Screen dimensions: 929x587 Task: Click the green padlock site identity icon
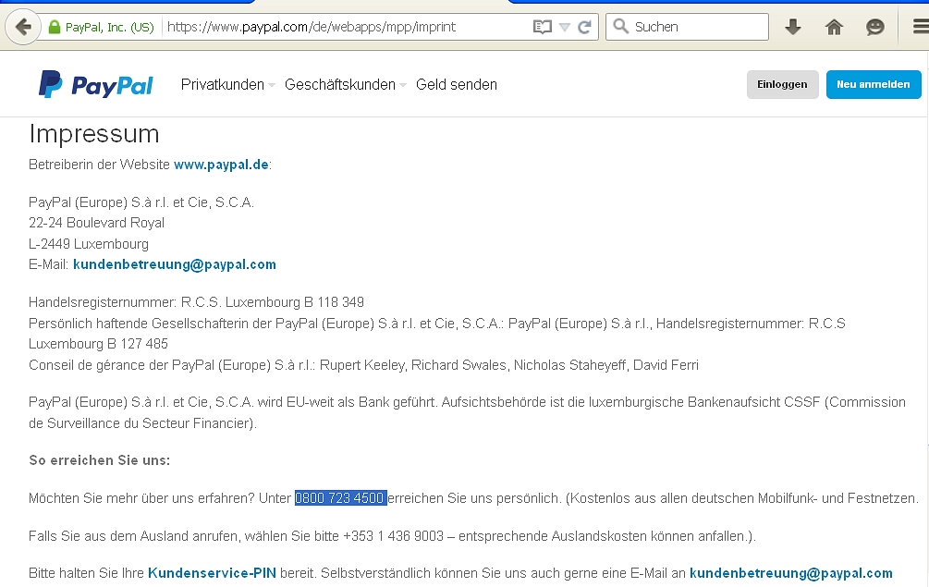point(54,27)
